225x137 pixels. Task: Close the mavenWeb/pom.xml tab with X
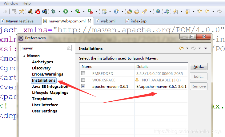(x=90, y=21)
